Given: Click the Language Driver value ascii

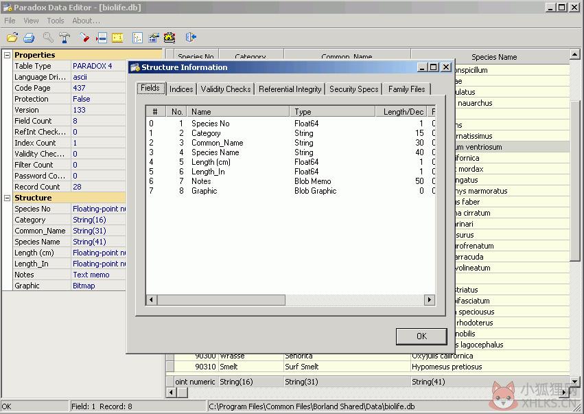Looking at the screenshot, I should tap(80, 77).
